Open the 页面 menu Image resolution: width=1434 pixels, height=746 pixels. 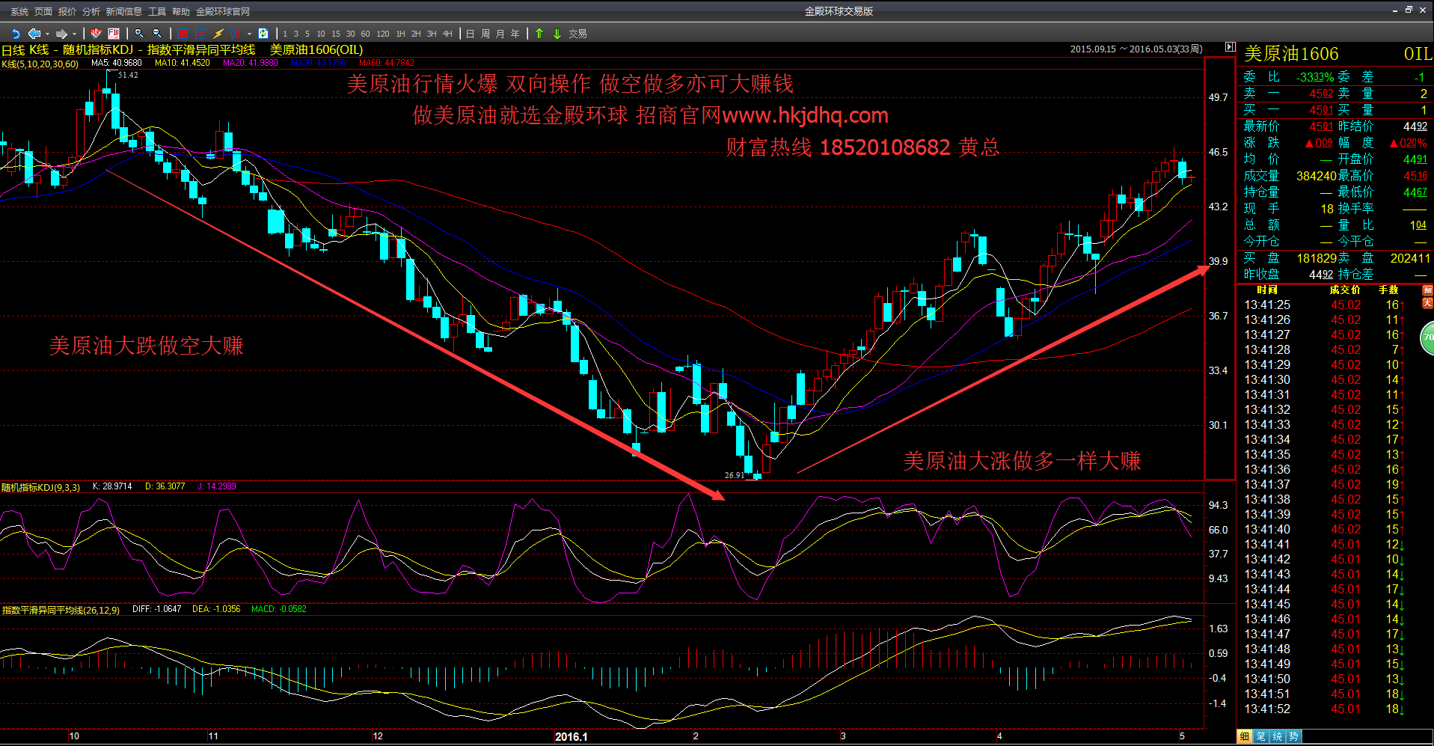pyautogui.click(x=43, y=11)
